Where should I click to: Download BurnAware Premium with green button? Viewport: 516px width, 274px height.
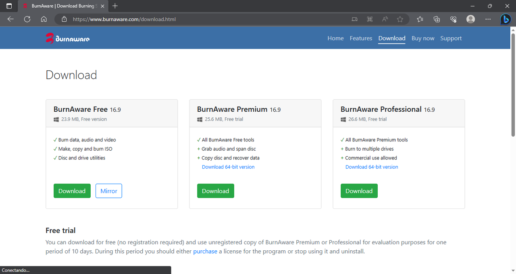pos(216,191)
